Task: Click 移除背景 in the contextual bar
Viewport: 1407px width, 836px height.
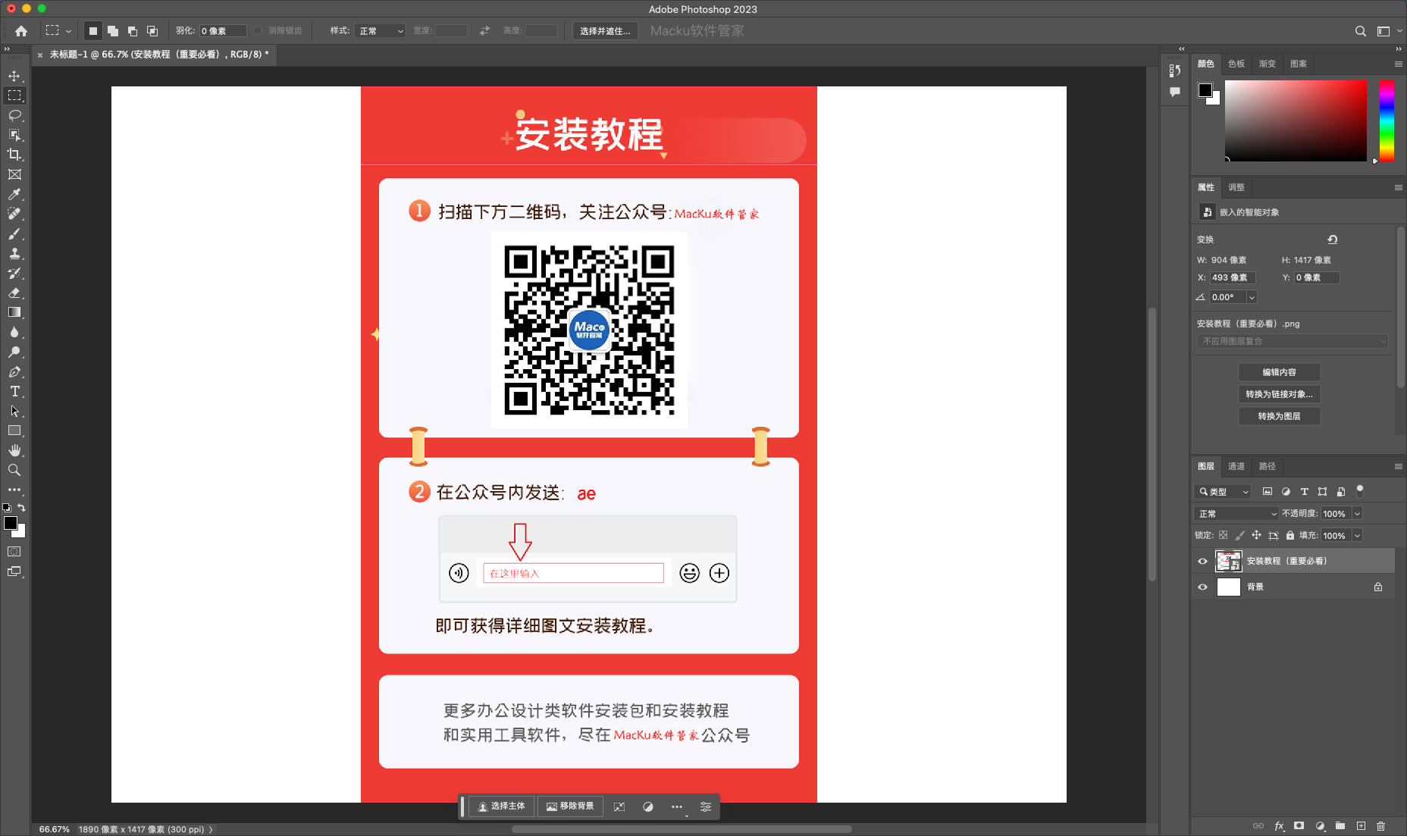Action: coord(571,806)
